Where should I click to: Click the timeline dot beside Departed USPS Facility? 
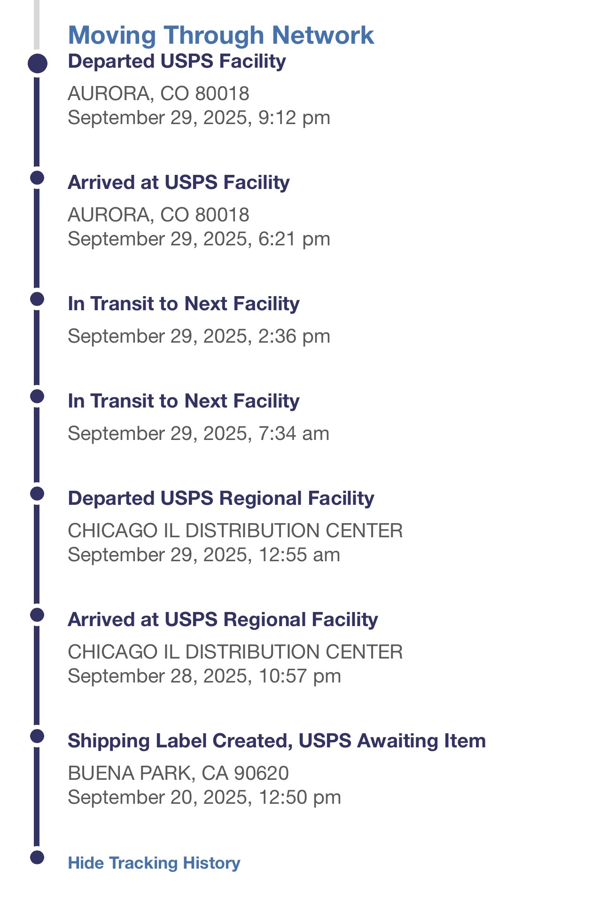(38, 63)
